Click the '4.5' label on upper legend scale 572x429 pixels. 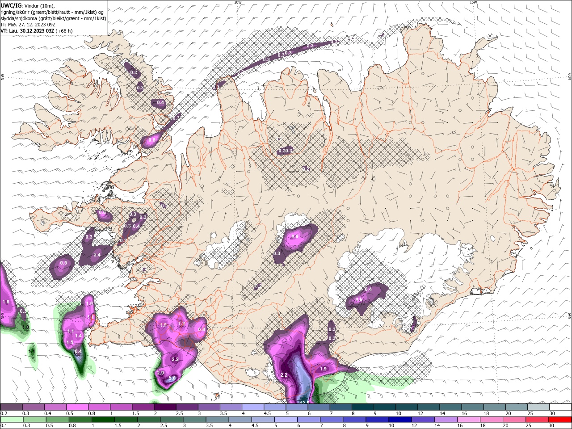pyautogui.click(x=267, y=413)
